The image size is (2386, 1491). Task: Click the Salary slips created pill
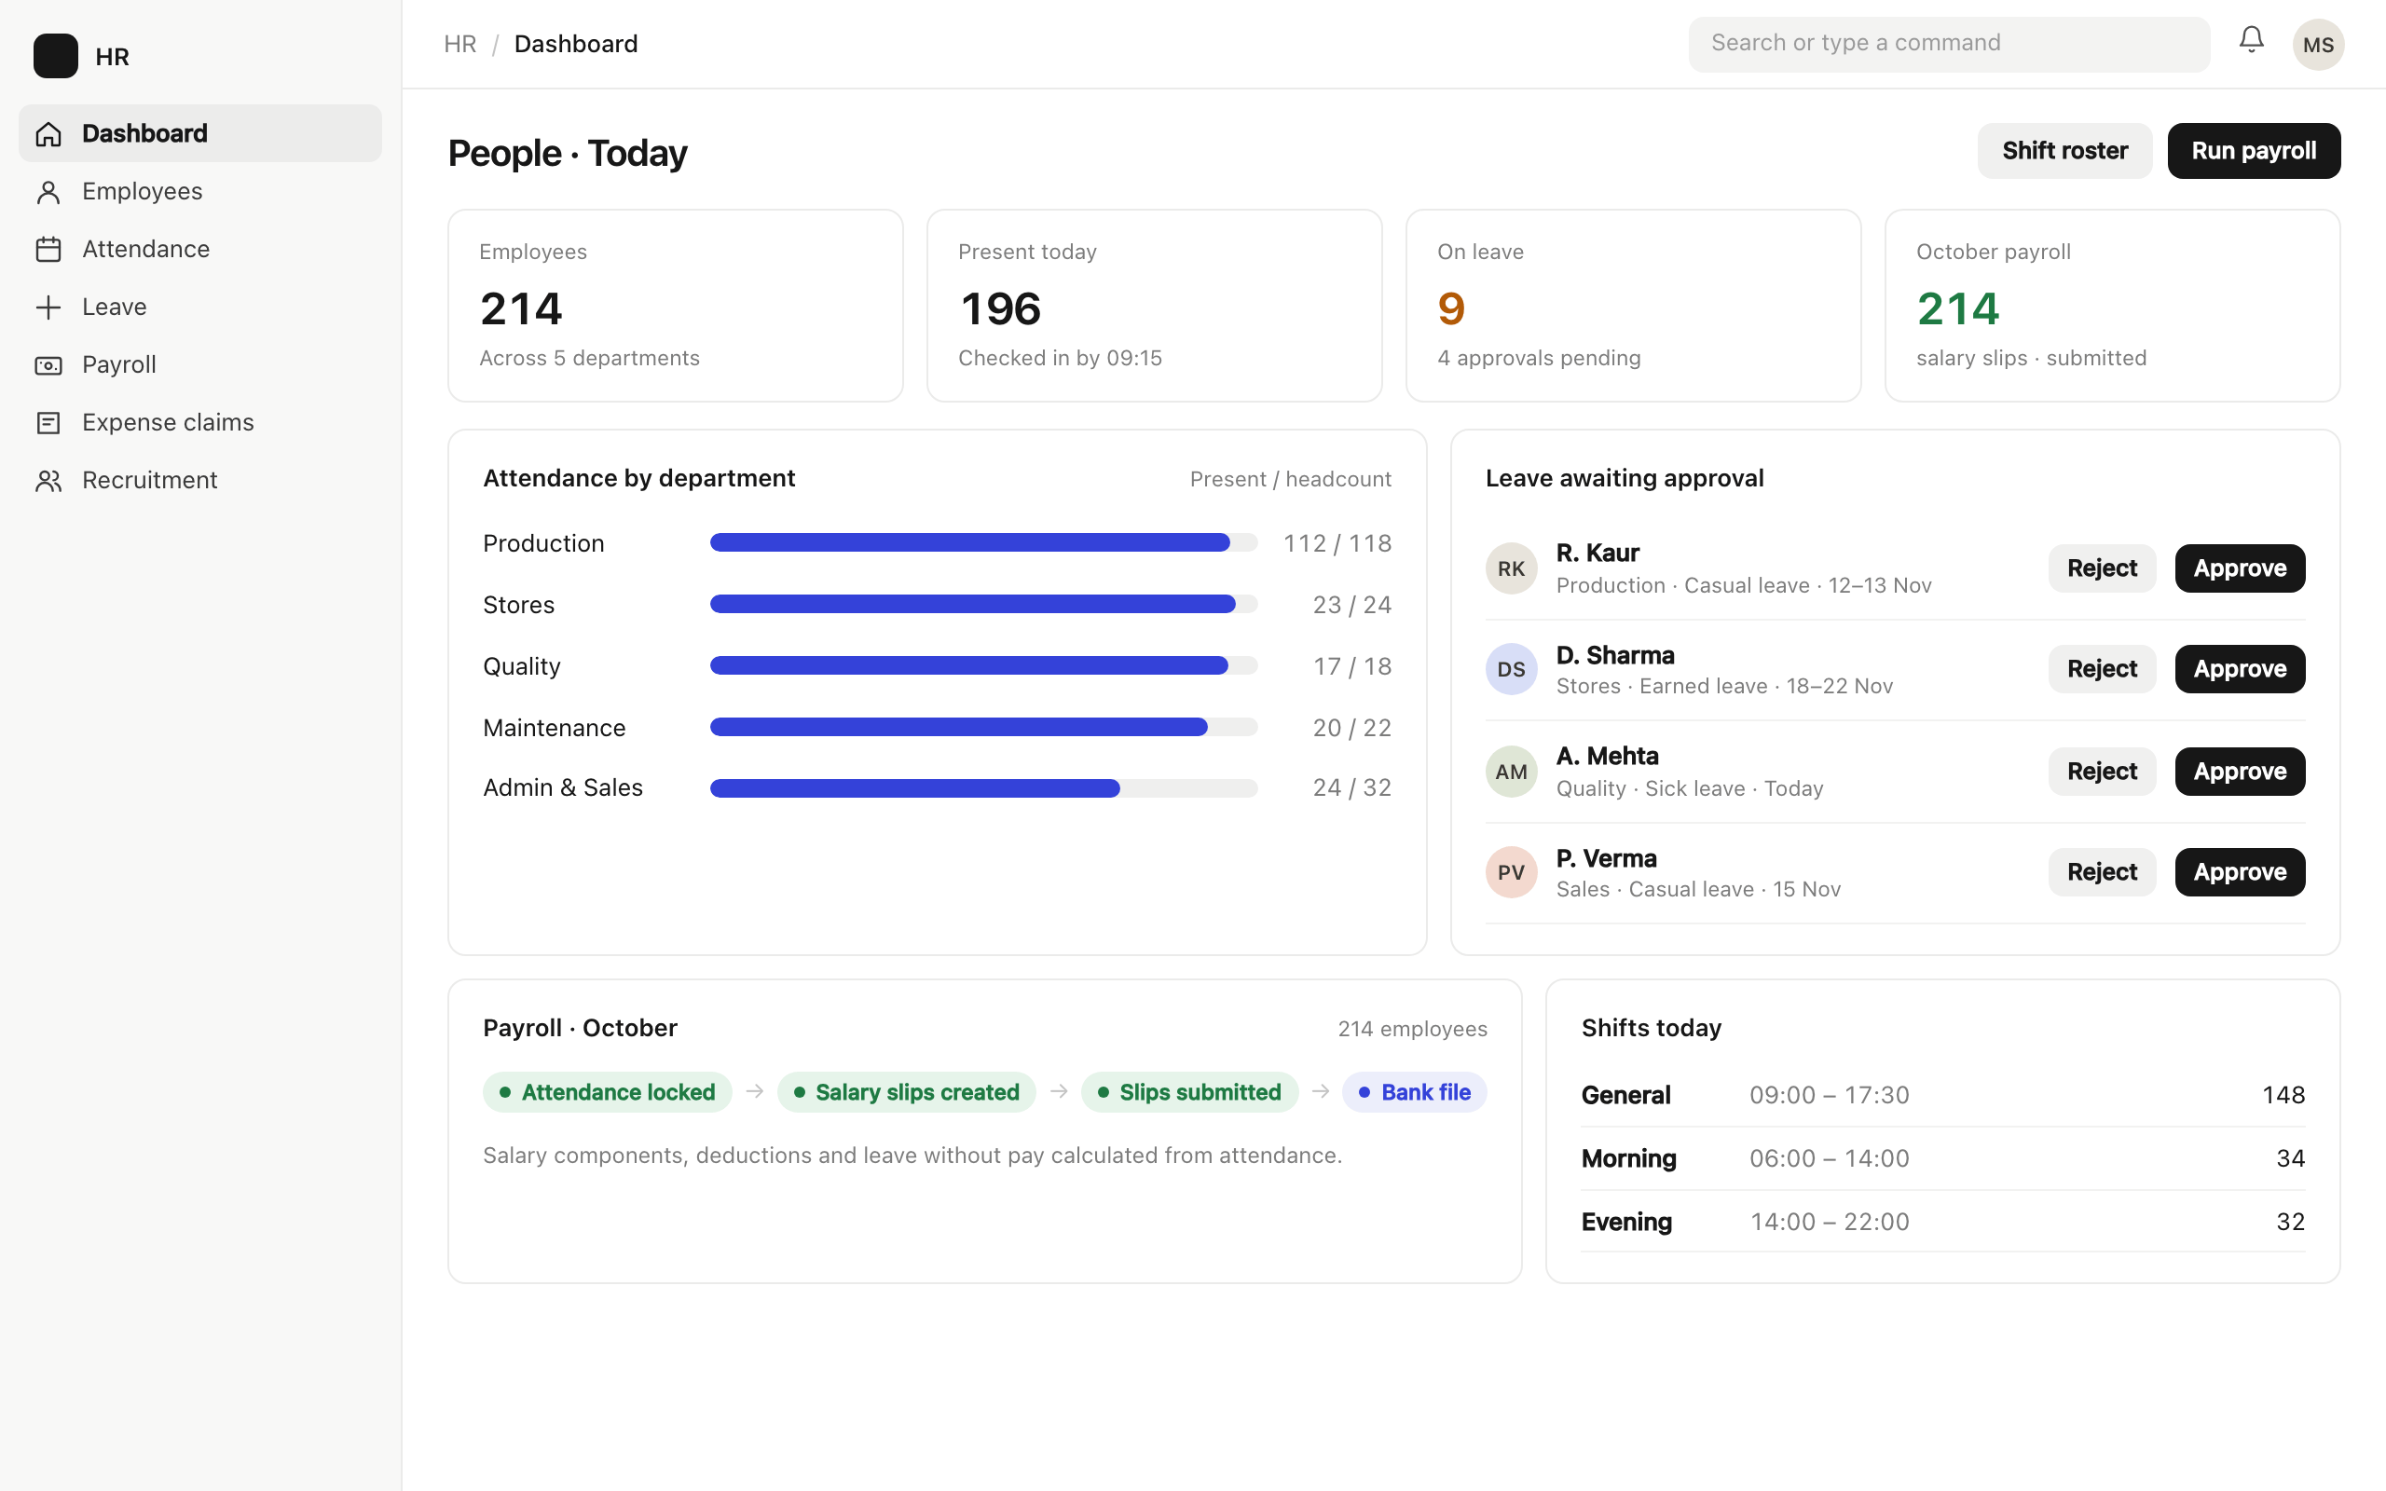click(906, 1092)
